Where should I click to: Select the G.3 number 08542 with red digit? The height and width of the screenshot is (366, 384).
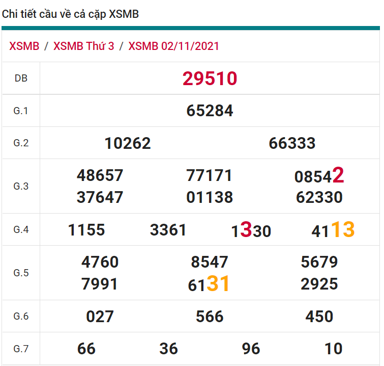pyautogui.click(x=319, y=176)
